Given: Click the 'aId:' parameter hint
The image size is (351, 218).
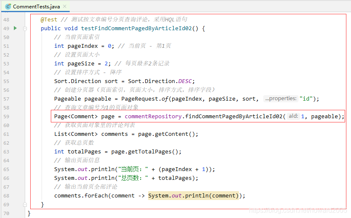Looking at the screenshot, I should 293,116.
